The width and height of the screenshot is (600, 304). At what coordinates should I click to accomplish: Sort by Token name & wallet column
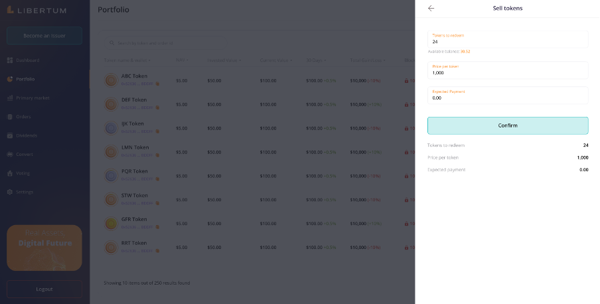pyautogui.click(x=127, y=60)
